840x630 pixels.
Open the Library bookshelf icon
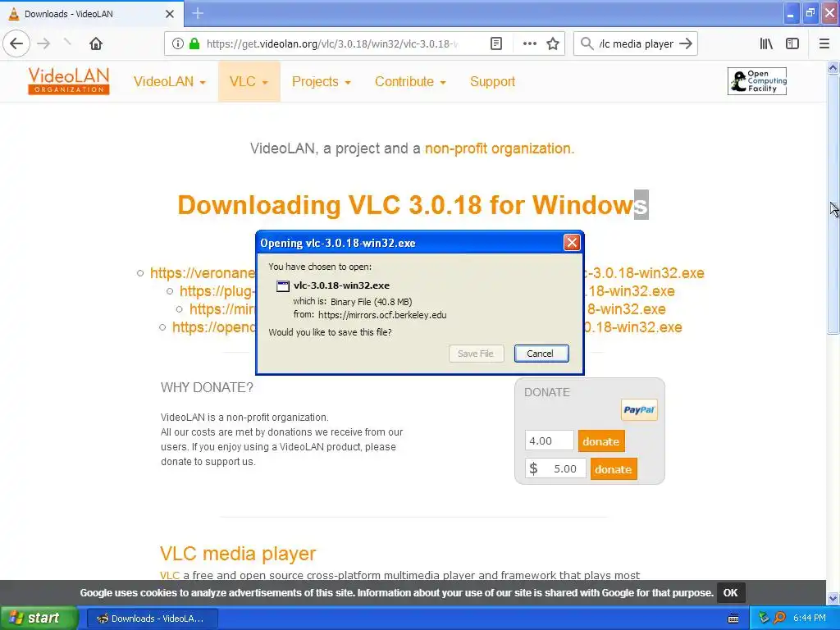point(766,43)
